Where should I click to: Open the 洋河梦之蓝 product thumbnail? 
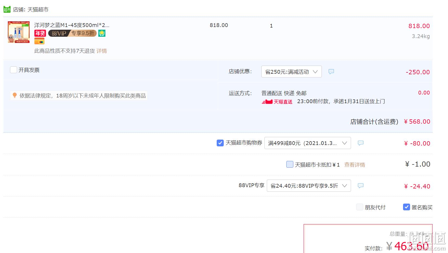[x=19, y=32]
